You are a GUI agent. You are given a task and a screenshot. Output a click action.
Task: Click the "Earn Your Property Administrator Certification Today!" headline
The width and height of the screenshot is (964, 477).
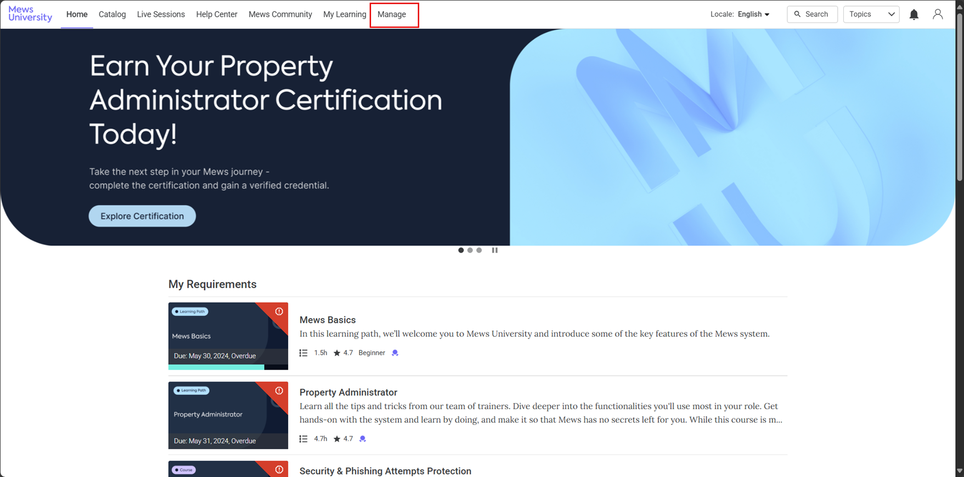click(266, 100)
